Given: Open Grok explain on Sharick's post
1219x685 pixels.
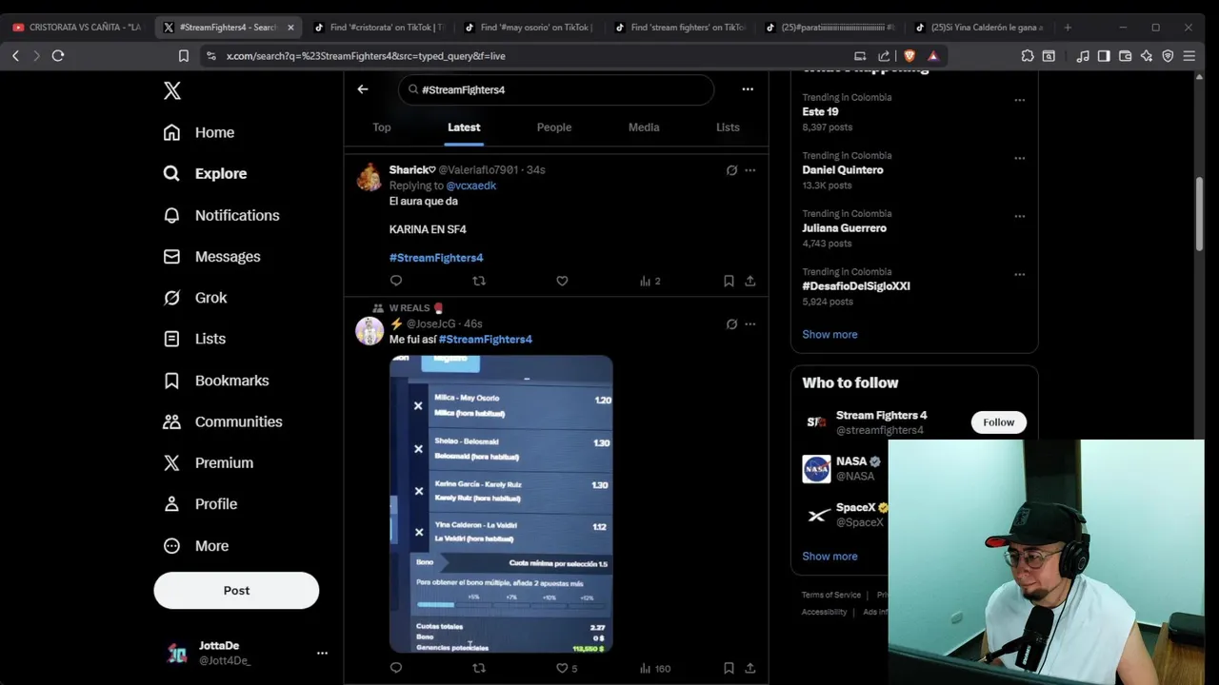Looking at the screenshot, I should pos(731,170).
